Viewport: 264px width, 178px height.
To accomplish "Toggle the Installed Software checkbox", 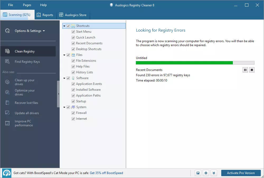I will (73, 90).
